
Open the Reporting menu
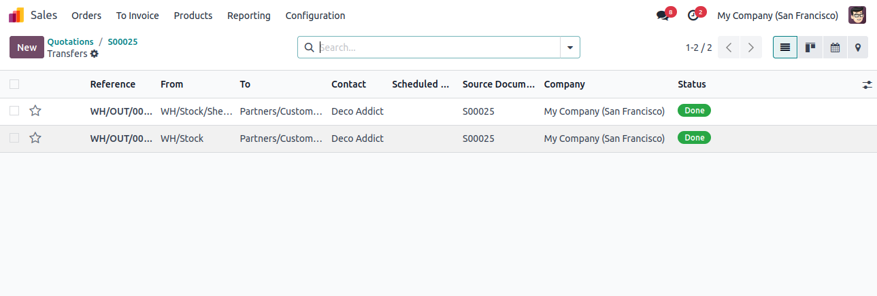tap(249, 16)
